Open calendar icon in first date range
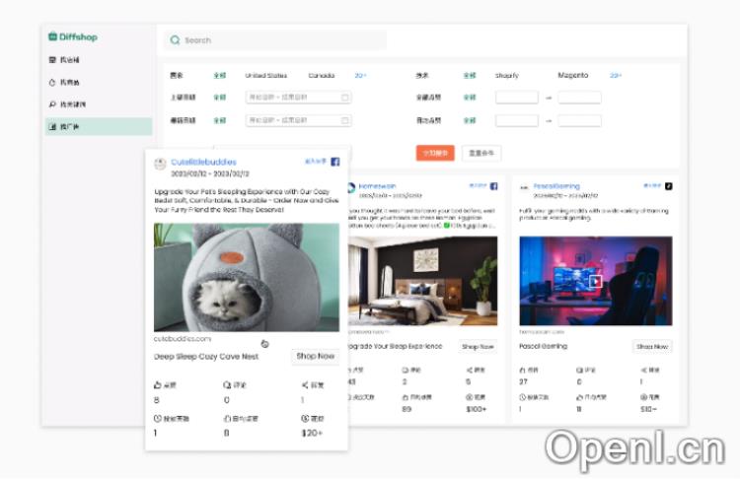 (345, 97)
